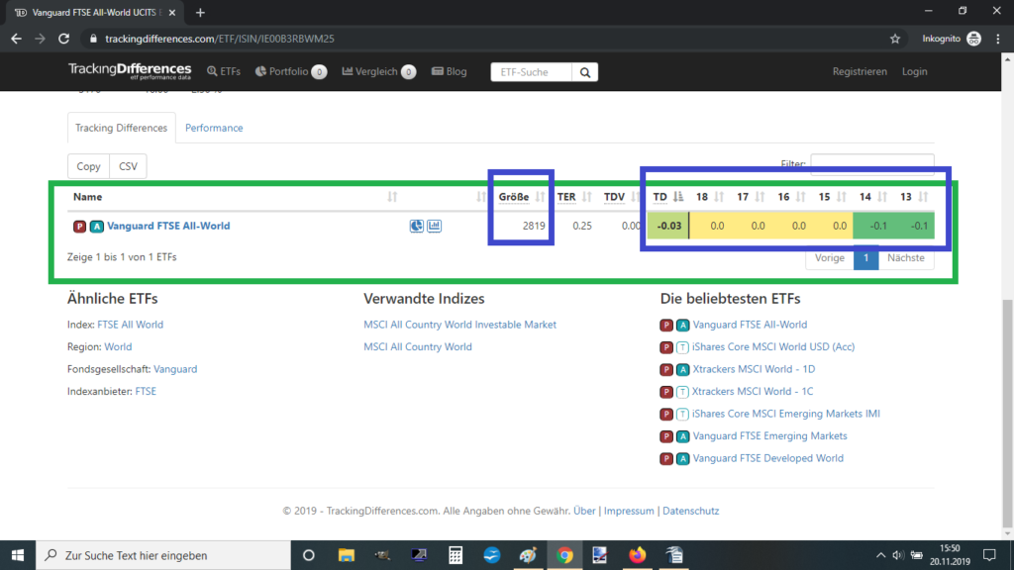The image size is (1014, 570).
Task: Bookmark this page with the star icon
Action: 895,39
